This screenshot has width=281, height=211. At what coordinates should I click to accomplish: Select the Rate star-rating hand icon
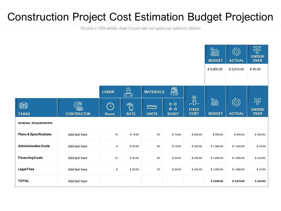(x=130, y=106)
